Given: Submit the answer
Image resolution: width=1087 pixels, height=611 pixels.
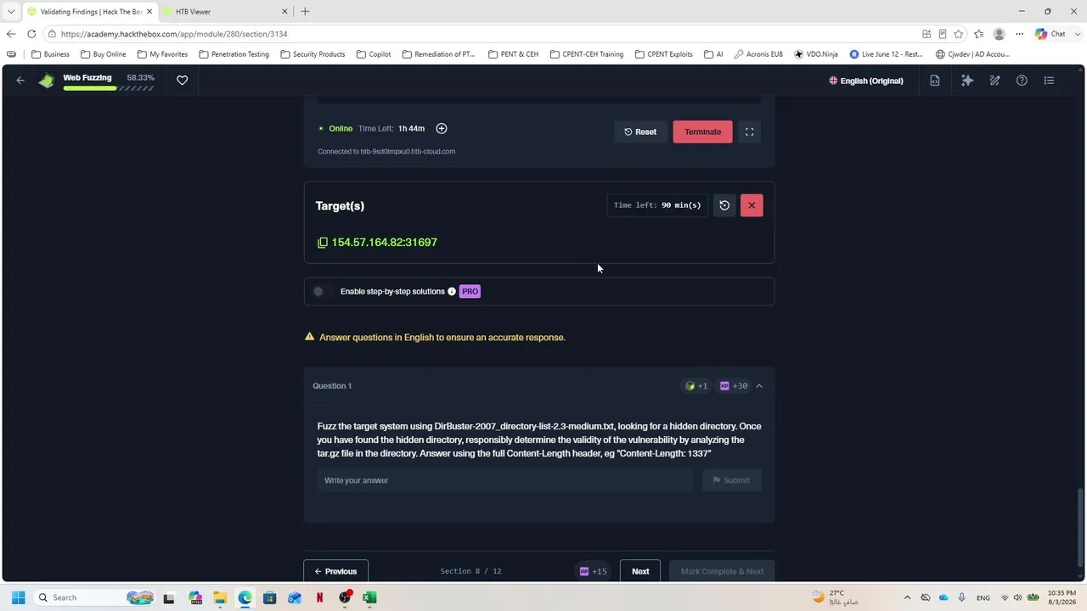Looking at the screenshot, I should [732, 480].
